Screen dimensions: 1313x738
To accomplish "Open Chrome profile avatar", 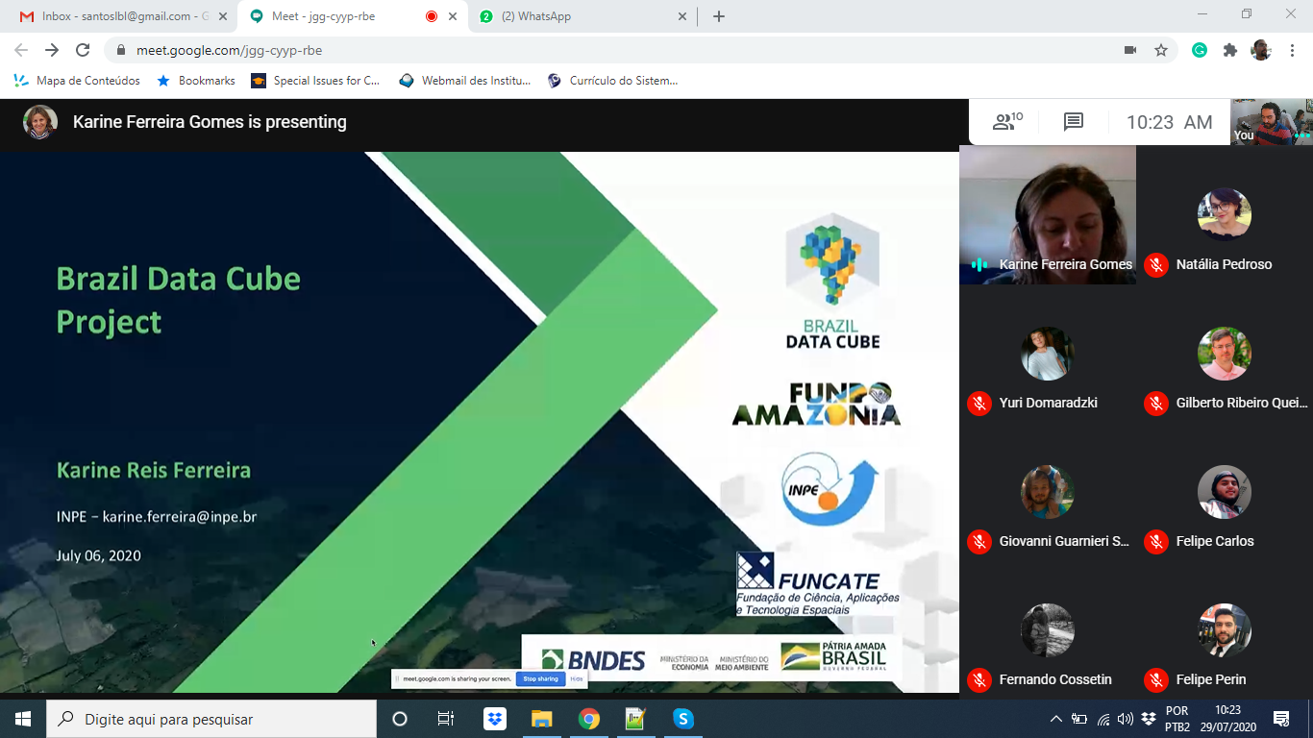I will pyautogui.click(x=1261, y=50).
